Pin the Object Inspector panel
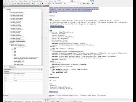The image size is (136, 102). point(40,69)
